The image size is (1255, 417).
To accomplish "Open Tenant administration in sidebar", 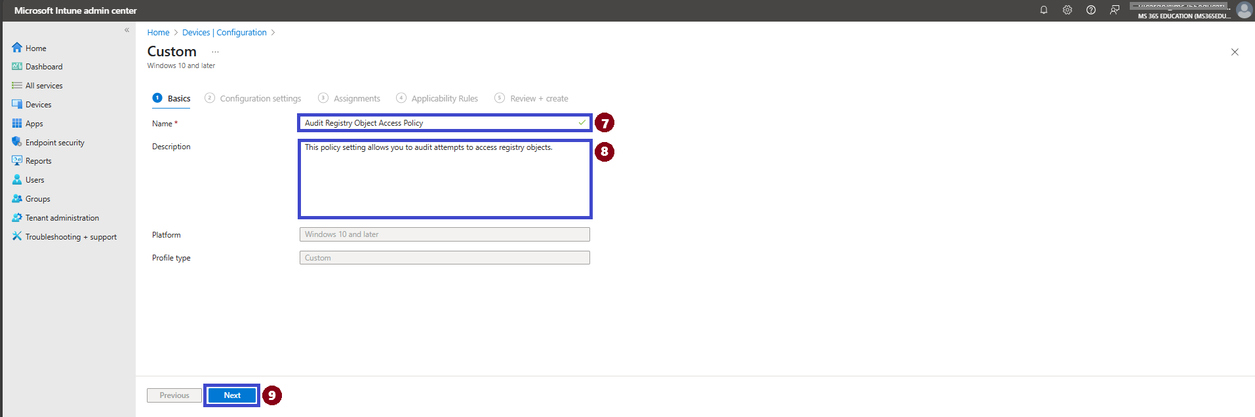I will (62, 217).
